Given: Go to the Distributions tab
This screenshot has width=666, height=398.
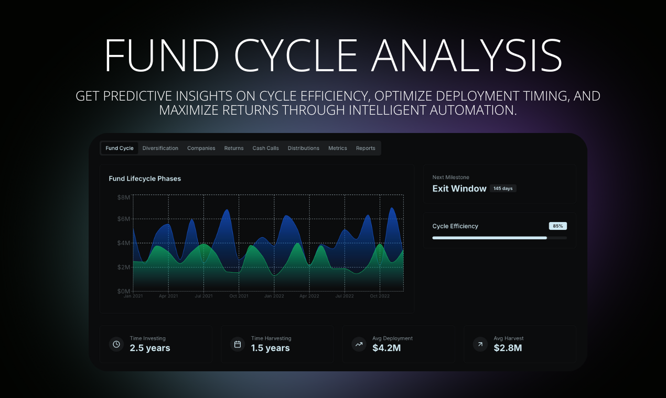Looking at the screenshot, I should point(304,148).
